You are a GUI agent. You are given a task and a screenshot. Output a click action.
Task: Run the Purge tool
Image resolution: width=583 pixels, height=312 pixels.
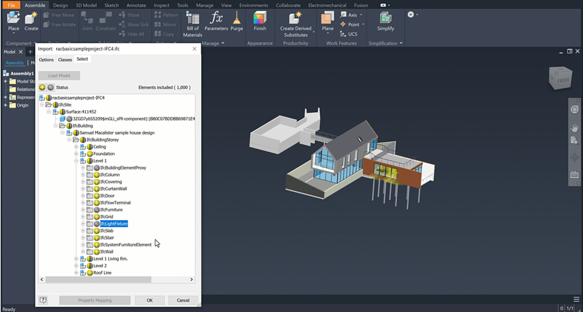tap(236, 21)
